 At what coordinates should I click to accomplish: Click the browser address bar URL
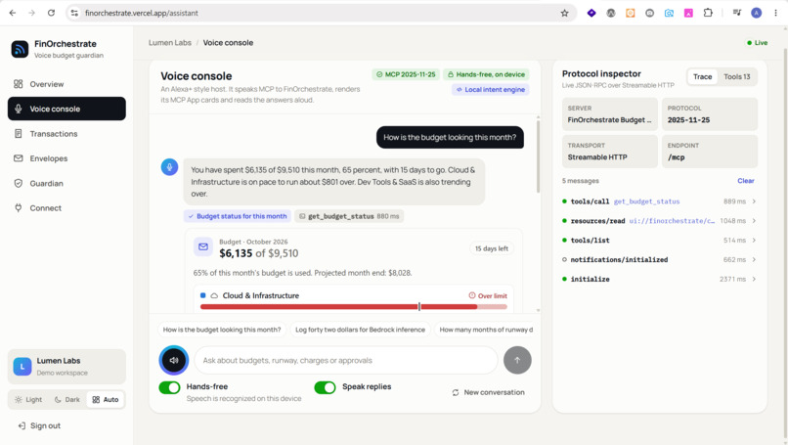[x=141, y=13]
